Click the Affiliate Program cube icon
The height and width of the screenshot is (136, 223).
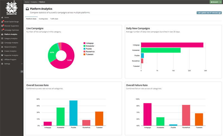(2, 60)
